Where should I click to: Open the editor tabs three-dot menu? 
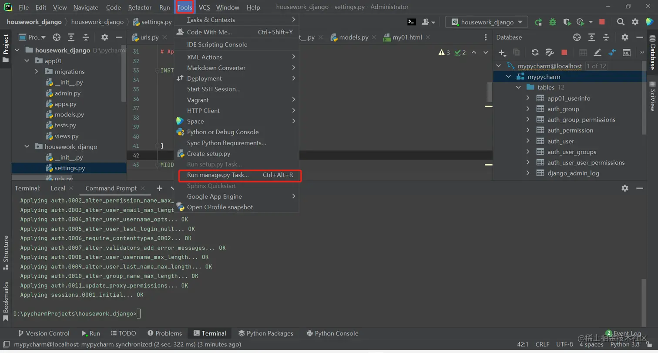(486, 37)
